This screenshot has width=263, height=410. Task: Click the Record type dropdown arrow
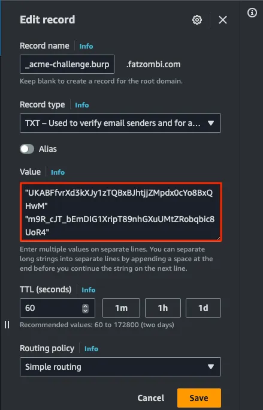point(210,123)
